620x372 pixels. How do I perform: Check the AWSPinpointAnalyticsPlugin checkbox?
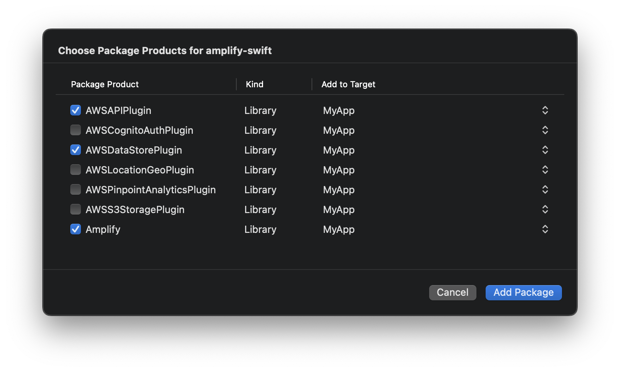(x=76, y=189)
